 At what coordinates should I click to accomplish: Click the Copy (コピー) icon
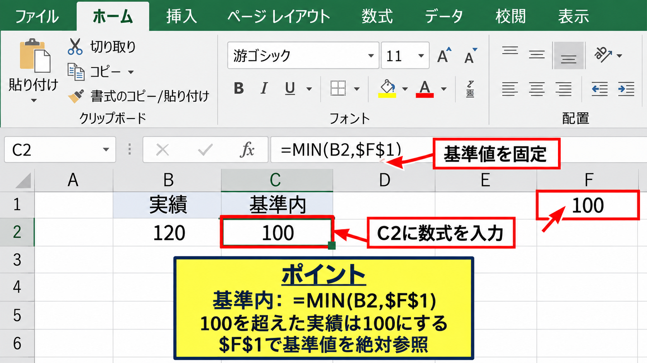[x=76, y=72]
